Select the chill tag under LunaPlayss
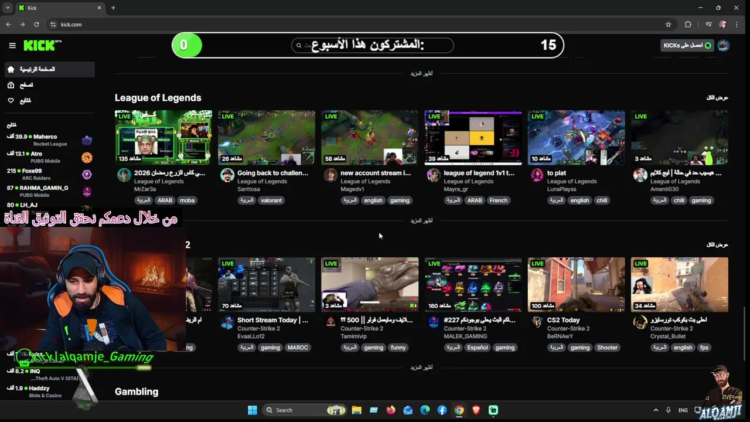Screen dimensions: 750x422 (602, 200)
